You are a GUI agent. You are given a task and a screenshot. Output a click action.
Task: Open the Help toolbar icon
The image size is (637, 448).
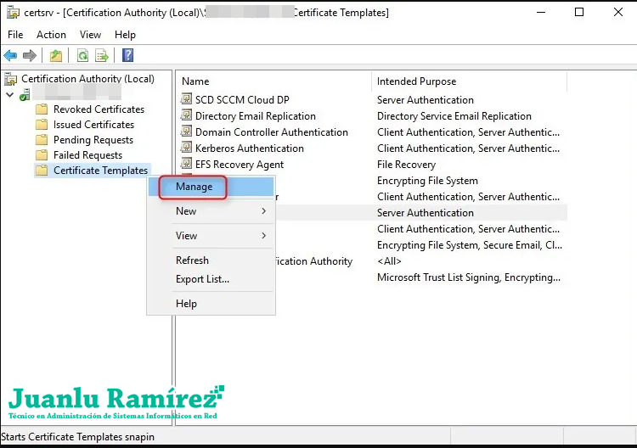127,56
